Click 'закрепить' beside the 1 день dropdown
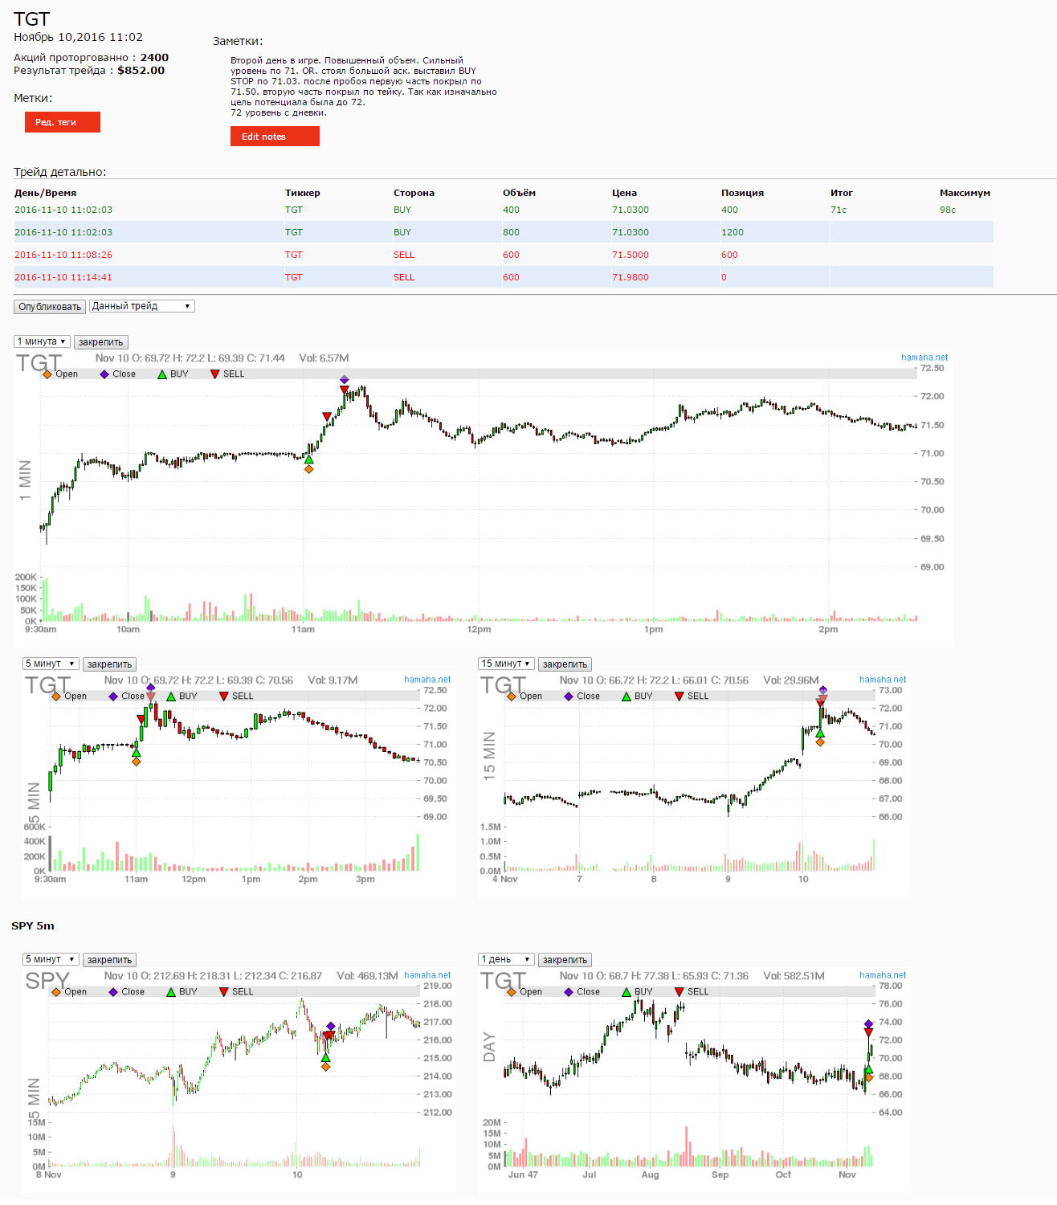Viewport: 1057px width, 1205px height. point(565,960)
